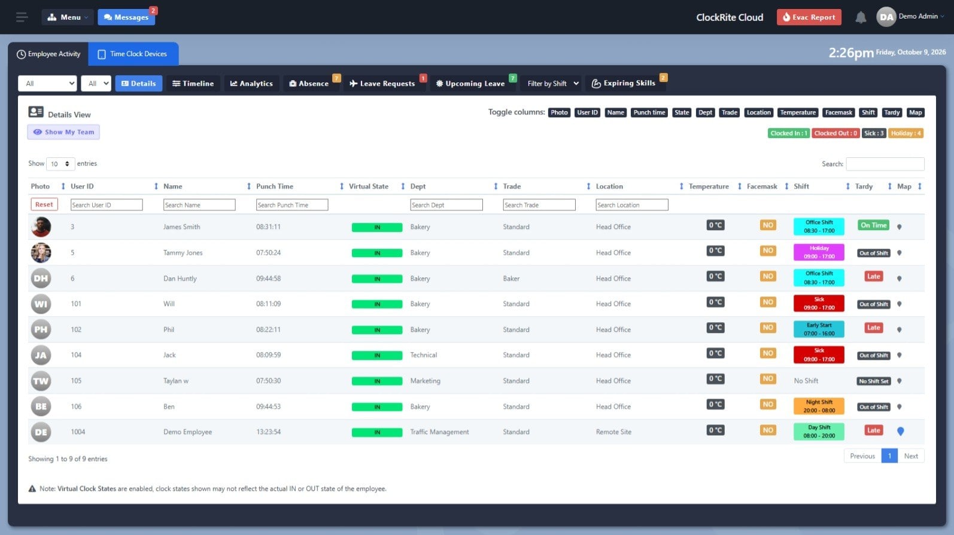Filter by the Holiday status badge
954x535 pixels.
click(906, 133)
